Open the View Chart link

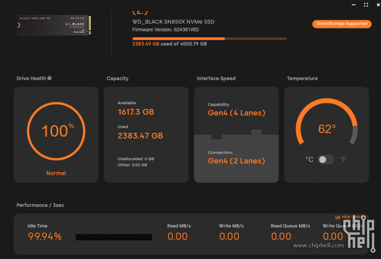pyautogui.click(x=349, y=217)
